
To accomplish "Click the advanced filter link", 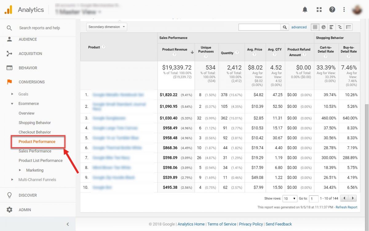I will pos(299,27).
